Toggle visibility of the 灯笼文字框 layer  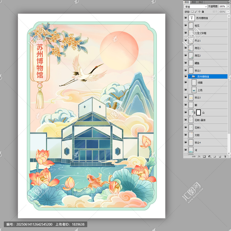(x=186, y=33)
